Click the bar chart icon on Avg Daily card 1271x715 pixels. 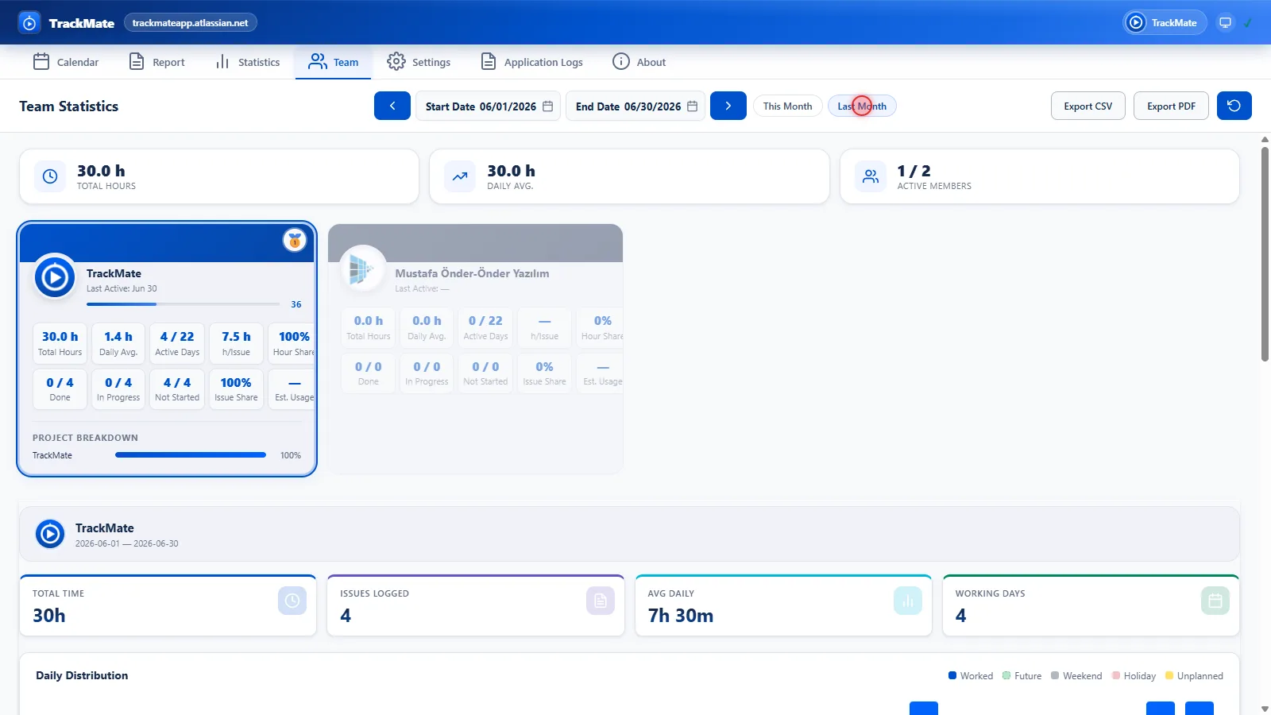(x=908, y=601)
